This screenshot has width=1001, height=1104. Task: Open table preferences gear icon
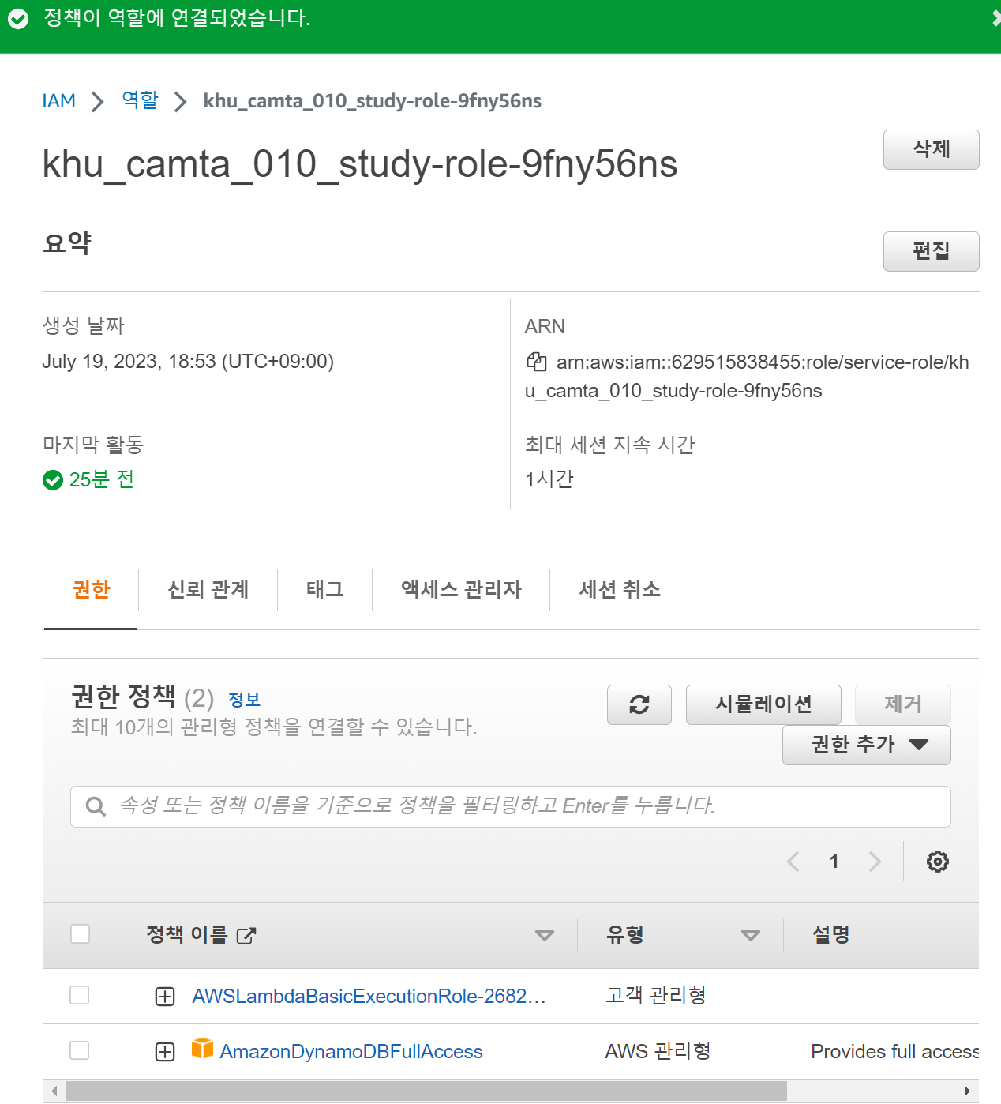click(x=937, y=862)
